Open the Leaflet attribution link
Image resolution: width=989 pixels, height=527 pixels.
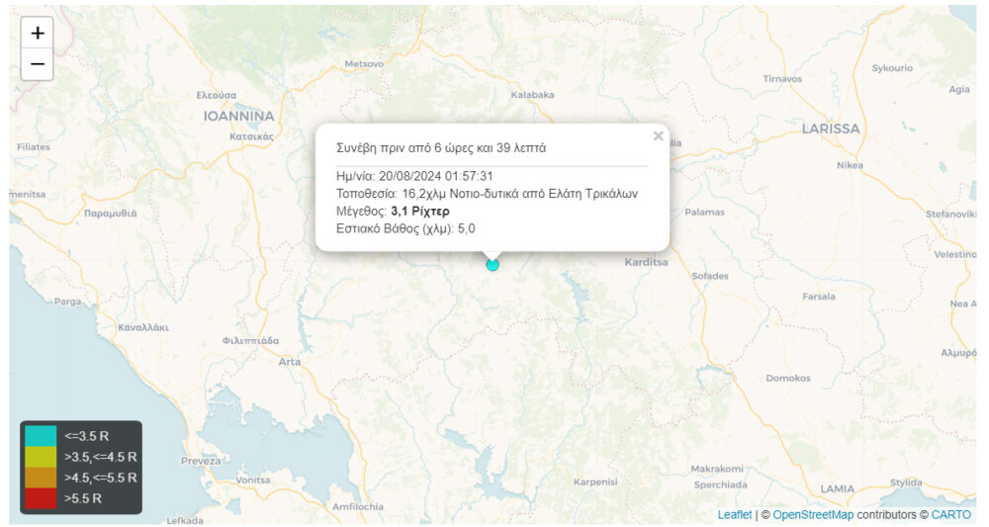[x=734, y=515]
